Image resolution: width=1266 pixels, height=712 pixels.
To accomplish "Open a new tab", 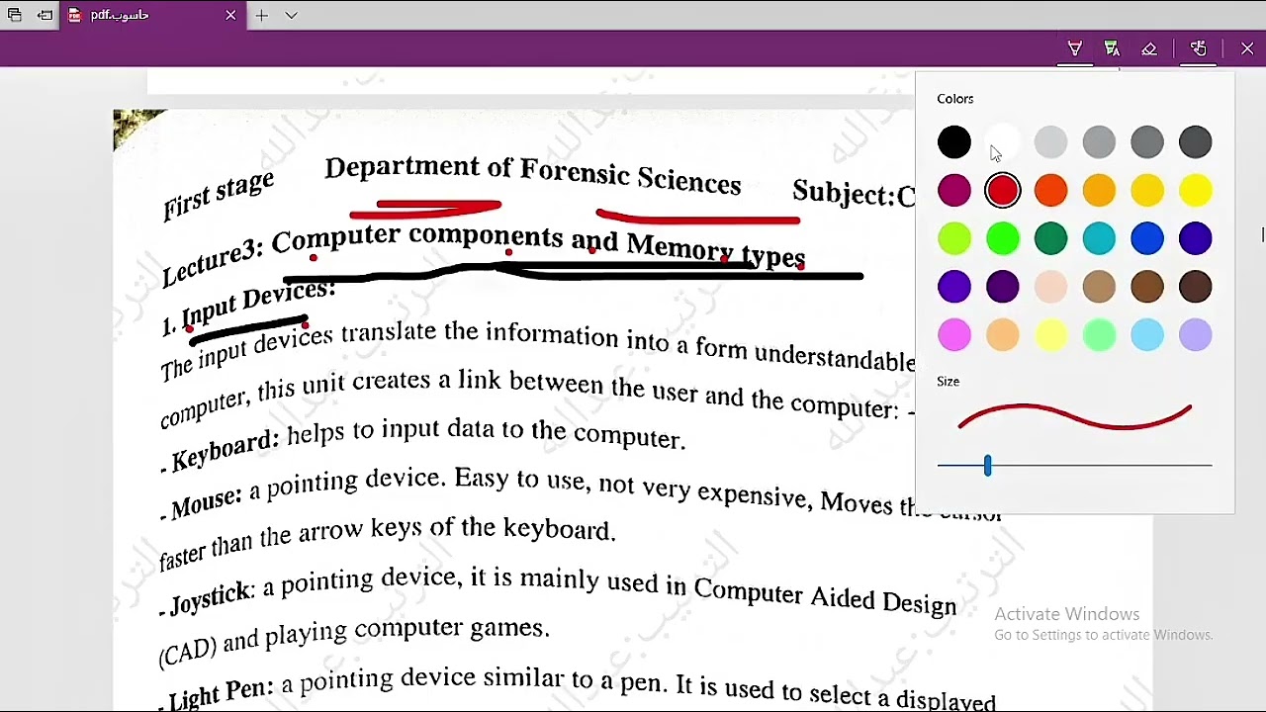I will point(262,15).
